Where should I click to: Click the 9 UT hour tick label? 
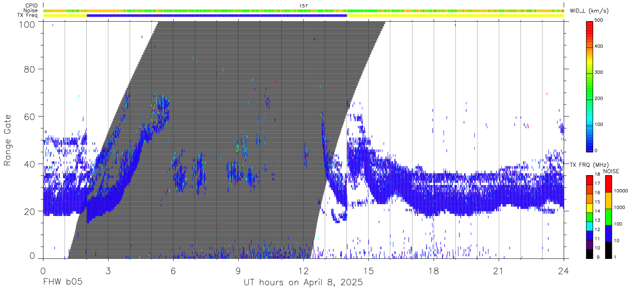(238, 270)
